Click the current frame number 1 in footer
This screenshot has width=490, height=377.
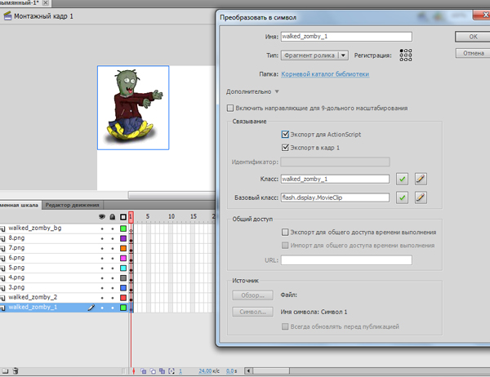click(x=180, y=371)
